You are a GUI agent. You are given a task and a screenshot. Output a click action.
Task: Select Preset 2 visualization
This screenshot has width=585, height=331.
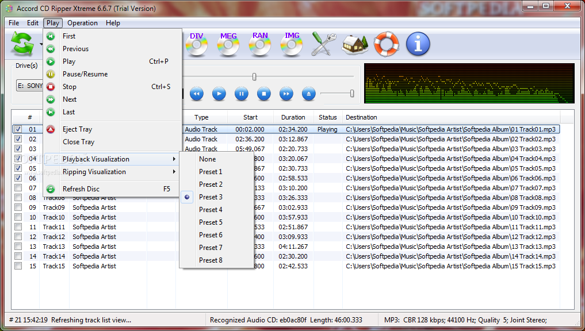pyautogui.click(x=216, y=184)
